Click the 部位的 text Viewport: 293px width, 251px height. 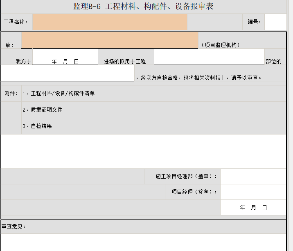[274, 61]
